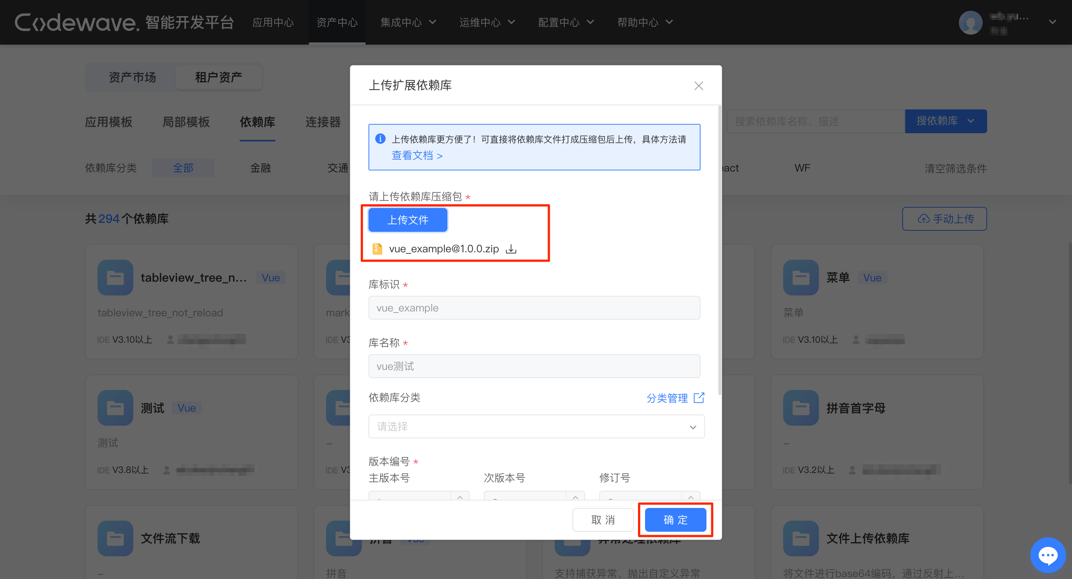
Task: Open the 依赖库 tab
Action: pyautogui.click(x=257, y=122)
